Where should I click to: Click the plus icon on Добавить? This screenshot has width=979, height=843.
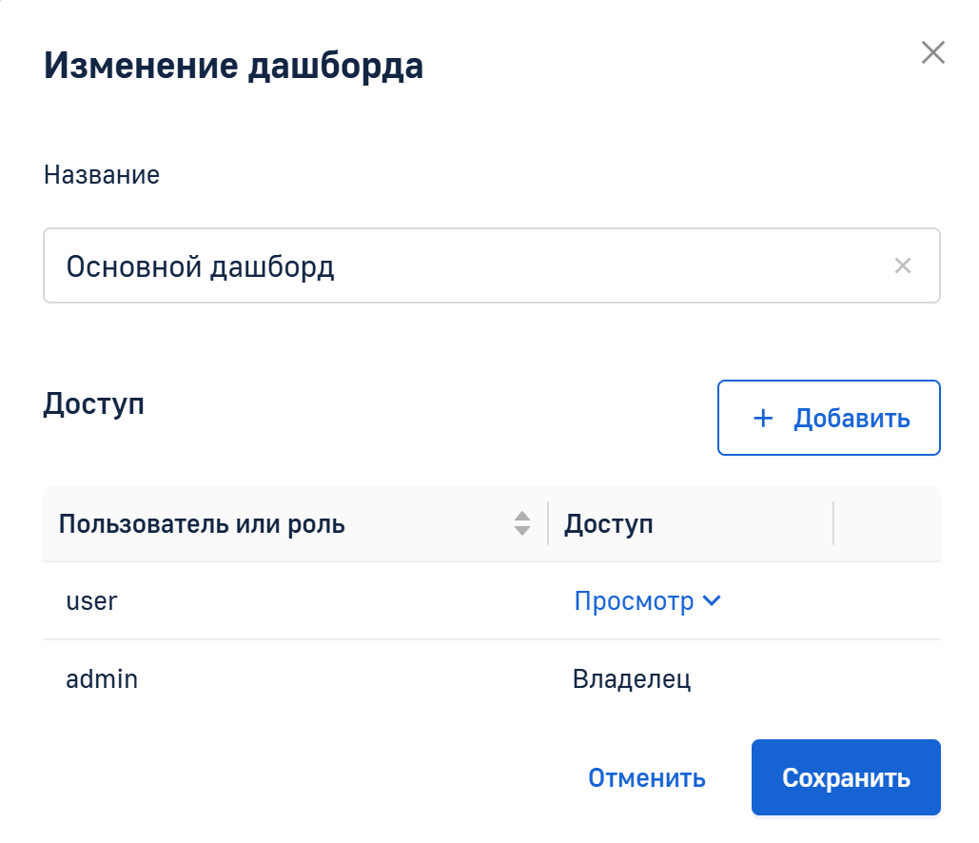coord(762,419)
